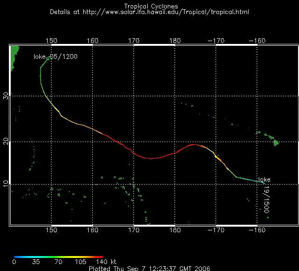Click the Hawaii Big Island landmass
This screenshot has width=299, height=271.
[x=276, y=143]
